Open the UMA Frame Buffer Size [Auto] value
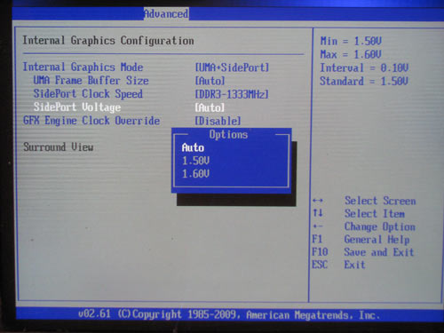 point(210,81)
